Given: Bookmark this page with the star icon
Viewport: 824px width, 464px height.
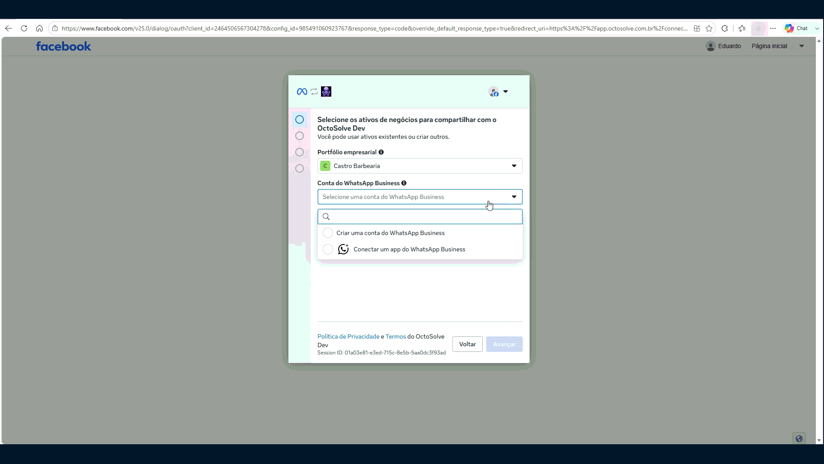Looking at the screenshot, I should pyautogui.click(x=709, y=28).
